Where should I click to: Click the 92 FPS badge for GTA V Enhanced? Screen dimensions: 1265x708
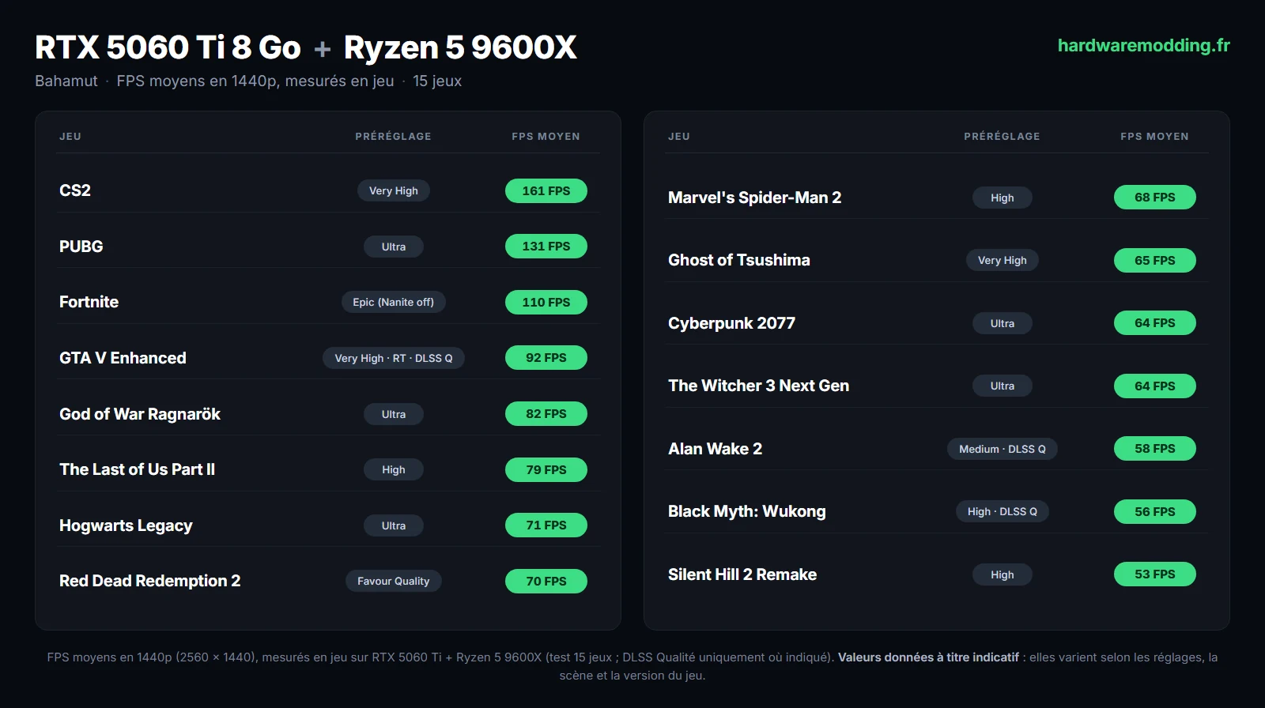coord(546,358)
